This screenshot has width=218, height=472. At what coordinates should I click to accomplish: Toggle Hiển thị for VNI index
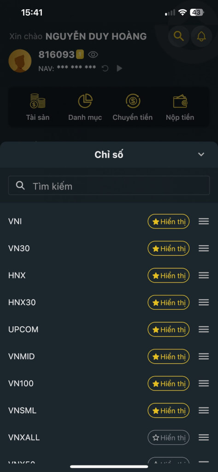click(x=168, y=222)
